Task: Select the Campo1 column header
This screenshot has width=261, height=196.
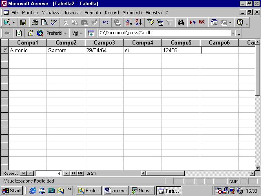Action: tap(28, 42)
